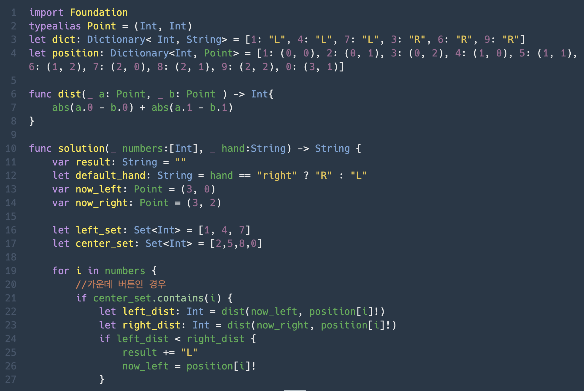Click the result += "L" statement
The image size is (584, 391).
(160, 352)
